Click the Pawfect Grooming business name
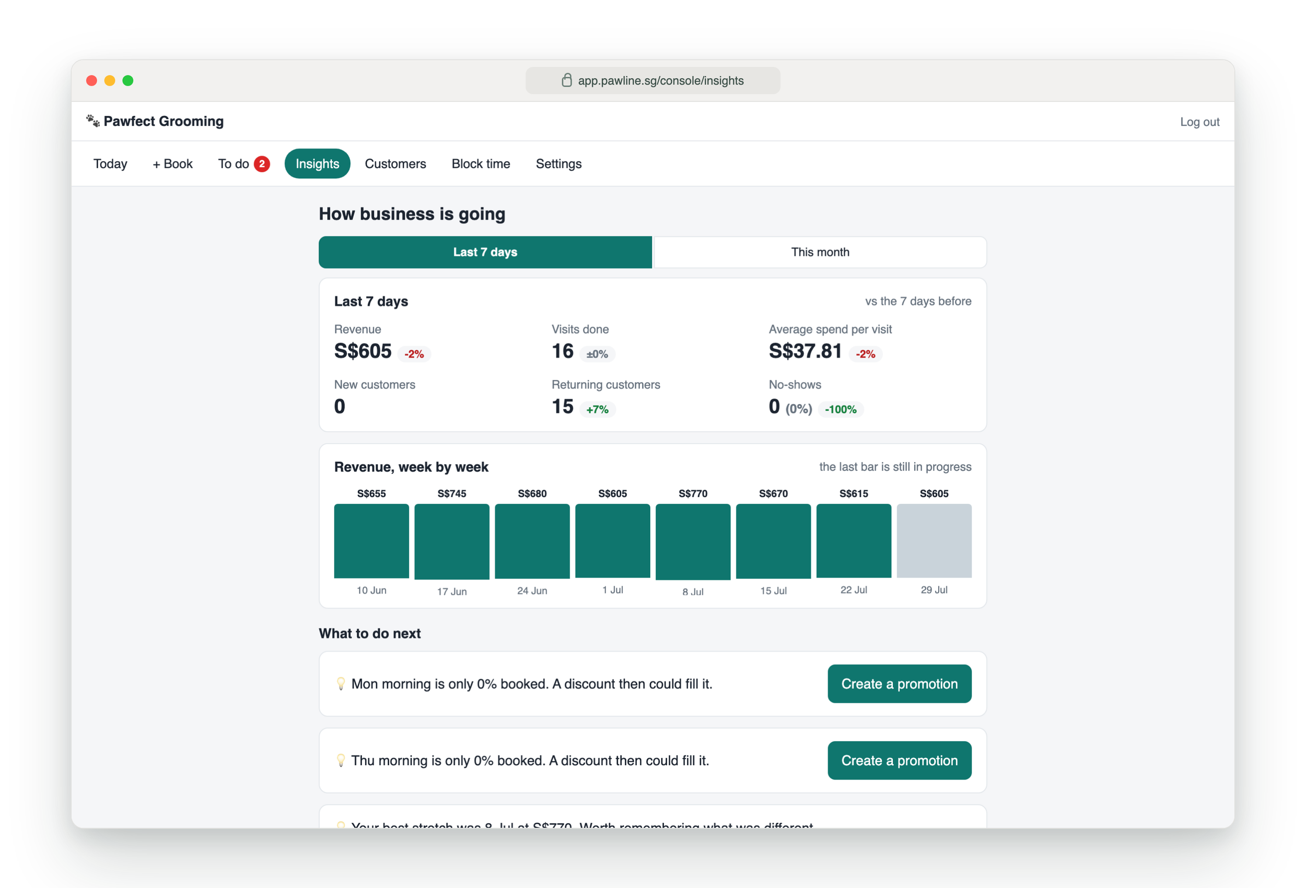This screenshot has width=1306, height=888. (164, 121)
